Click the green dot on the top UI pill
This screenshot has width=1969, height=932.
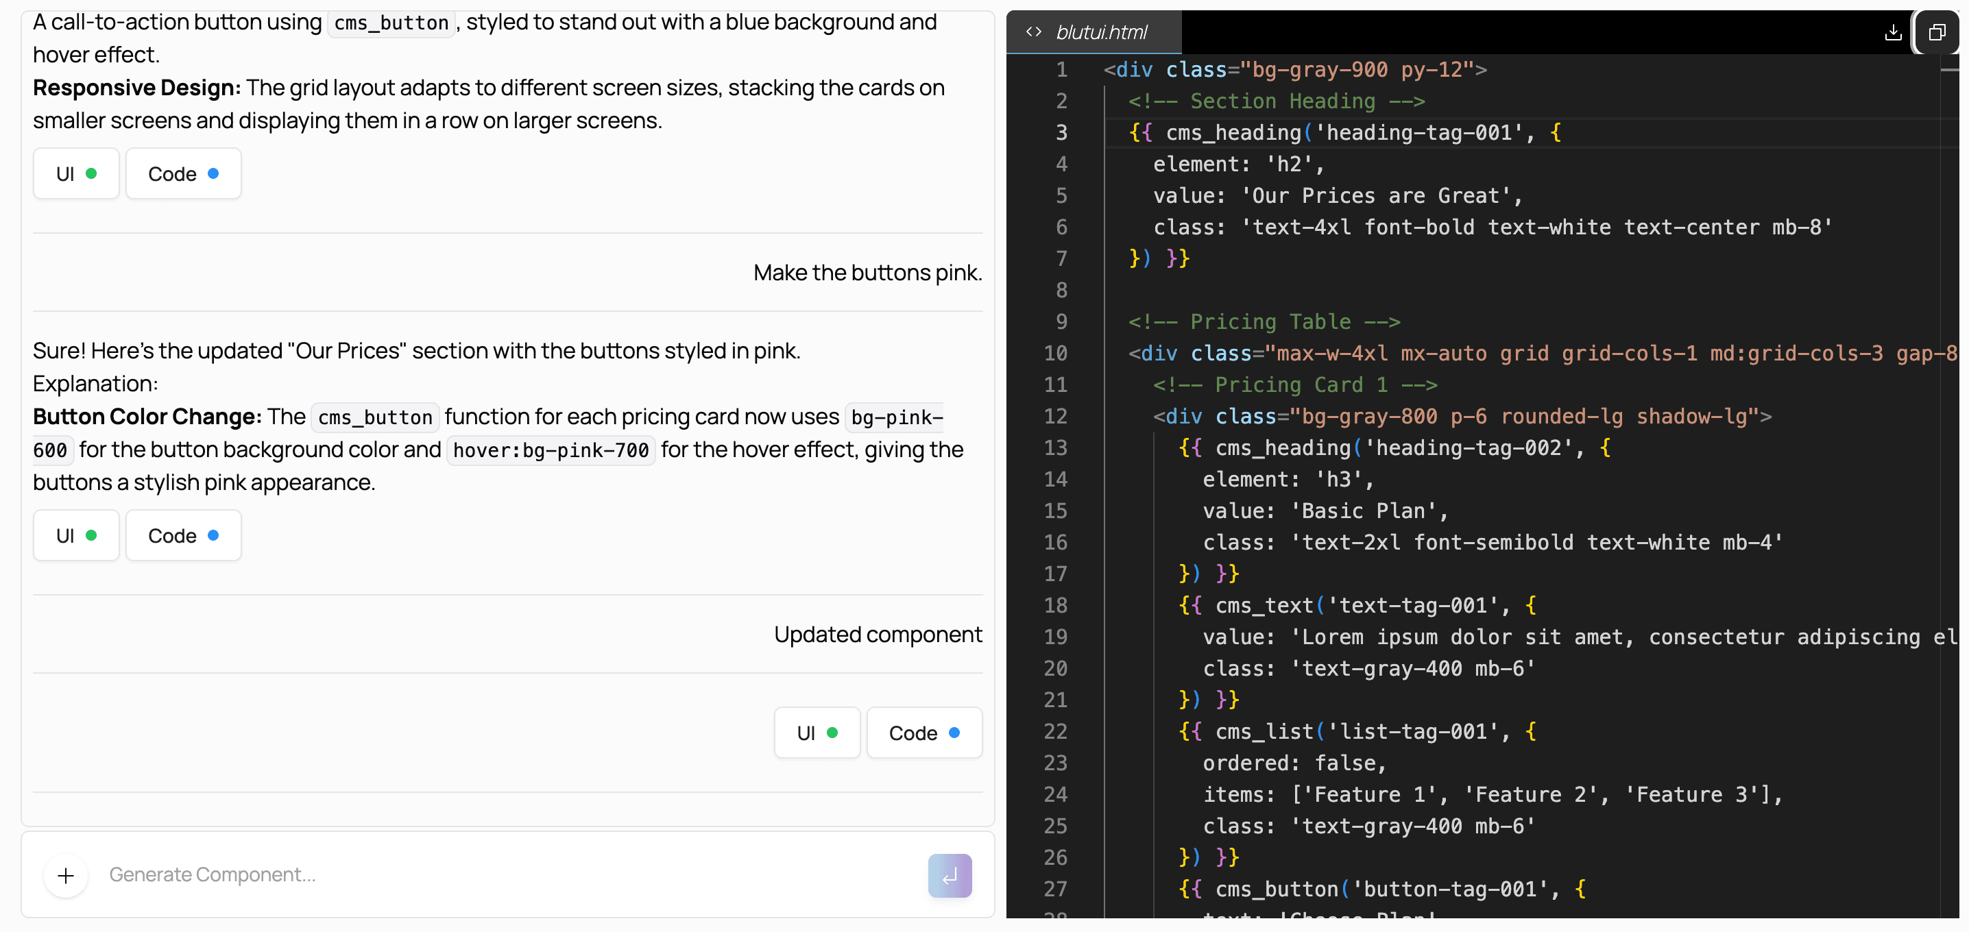[x=92, y=173]
